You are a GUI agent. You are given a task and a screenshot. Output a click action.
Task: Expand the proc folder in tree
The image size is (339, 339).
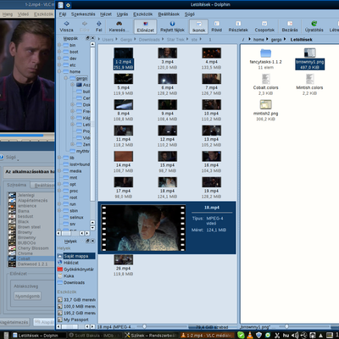point(59,191)
